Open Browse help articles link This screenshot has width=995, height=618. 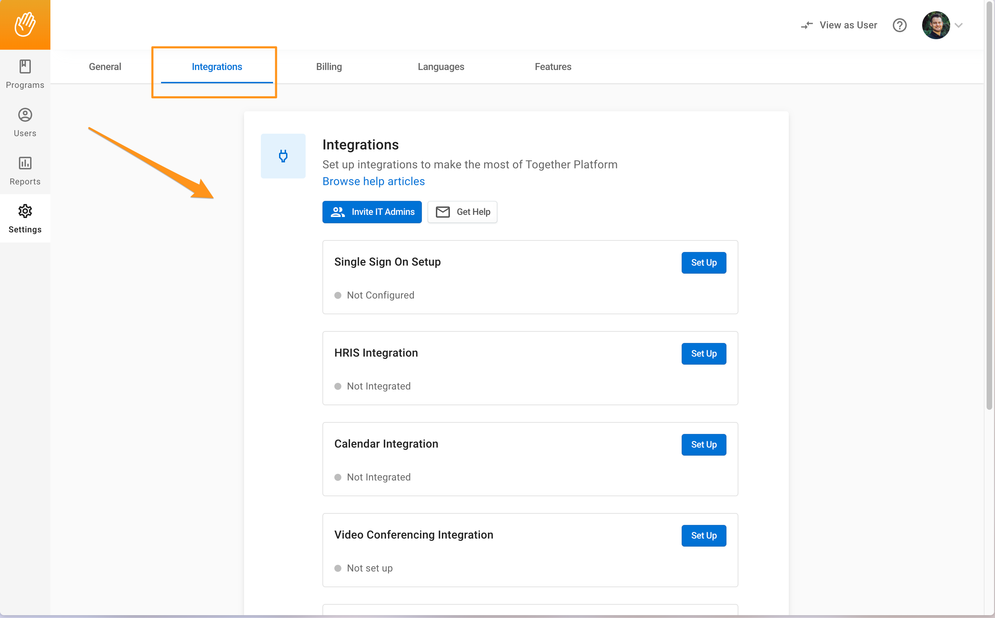[373, 181]
